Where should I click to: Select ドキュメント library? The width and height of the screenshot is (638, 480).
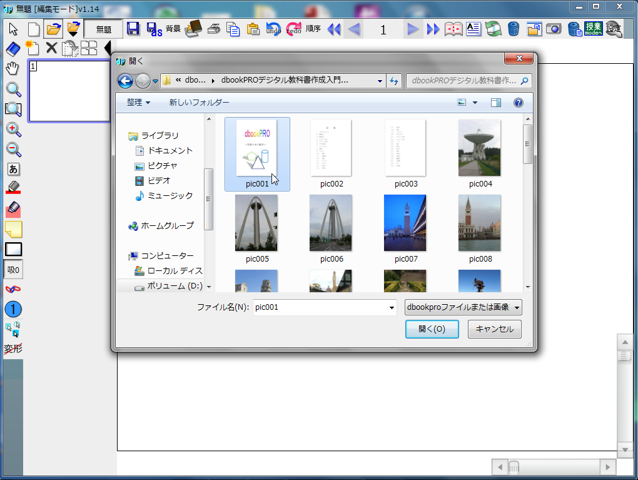[164, 151]
